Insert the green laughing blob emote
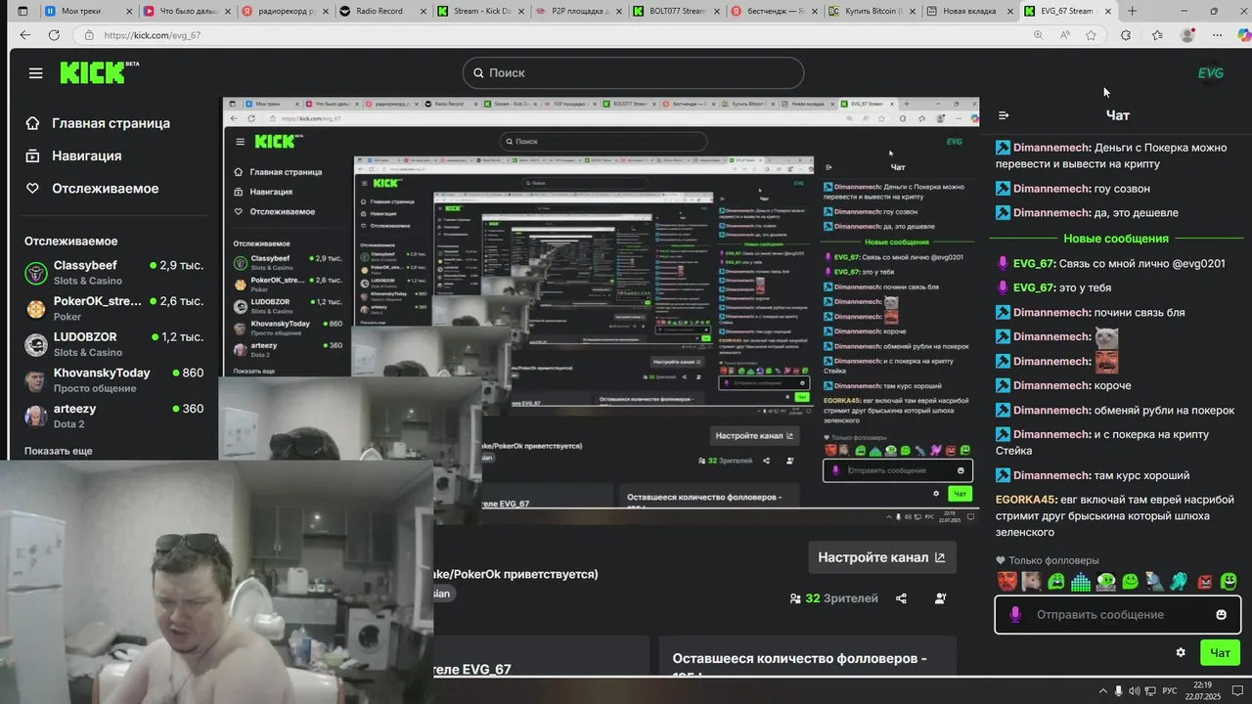Screen dimensions: 1252x704 [x=1230, y=581]
